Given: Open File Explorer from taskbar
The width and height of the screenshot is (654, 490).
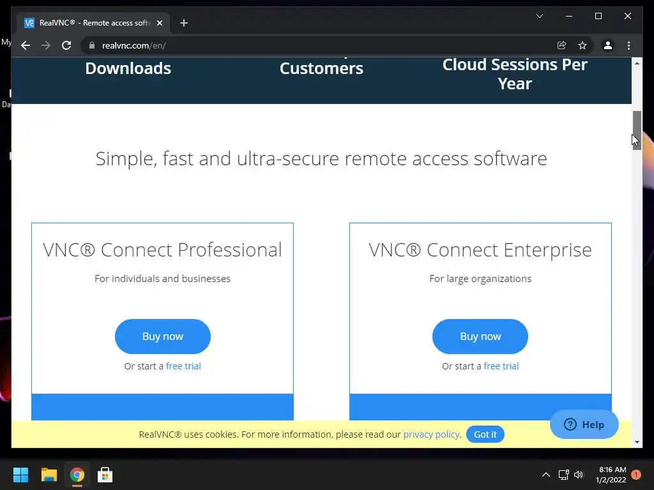Looking at the screenshot, I should [x=49, y=475].
